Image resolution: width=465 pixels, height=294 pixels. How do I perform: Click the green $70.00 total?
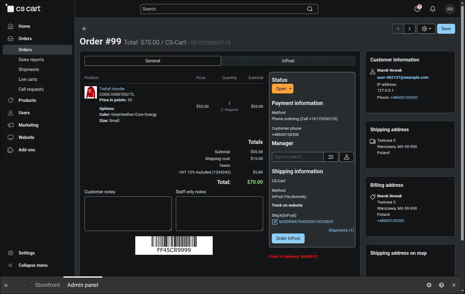[255, 182]
